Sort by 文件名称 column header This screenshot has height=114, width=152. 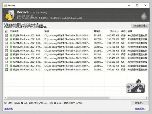(x=26, y=31)
